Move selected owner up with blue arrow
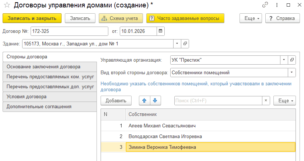 coord(144,100)
